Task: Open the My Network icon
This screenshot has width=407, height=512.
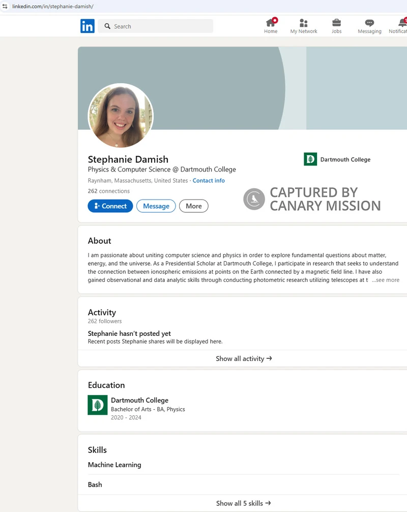Action: coord(304,23)
